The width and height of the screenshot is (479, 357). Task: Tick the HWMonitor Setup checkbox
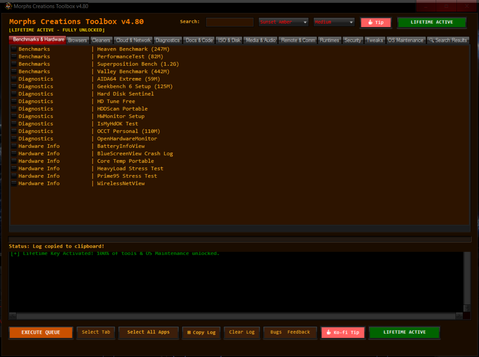[x=14, y=116]
